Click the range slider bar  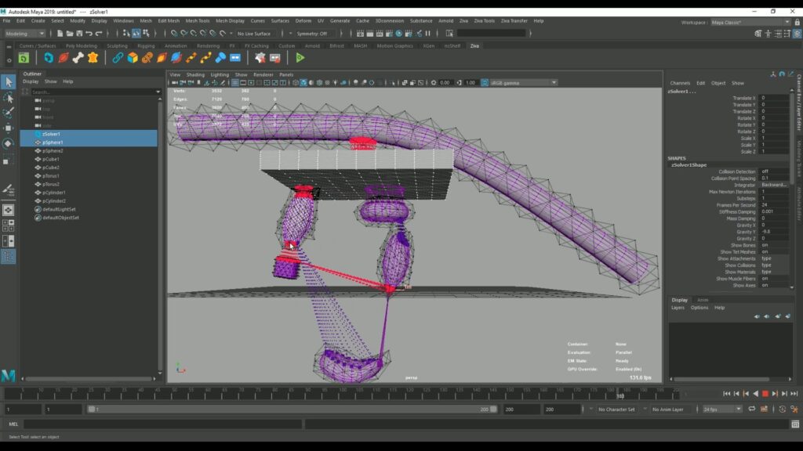[292, 409]
